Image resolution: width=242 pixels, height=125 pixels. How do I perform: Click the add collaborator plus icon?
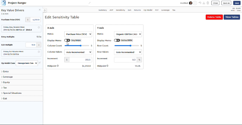point(195,3)
